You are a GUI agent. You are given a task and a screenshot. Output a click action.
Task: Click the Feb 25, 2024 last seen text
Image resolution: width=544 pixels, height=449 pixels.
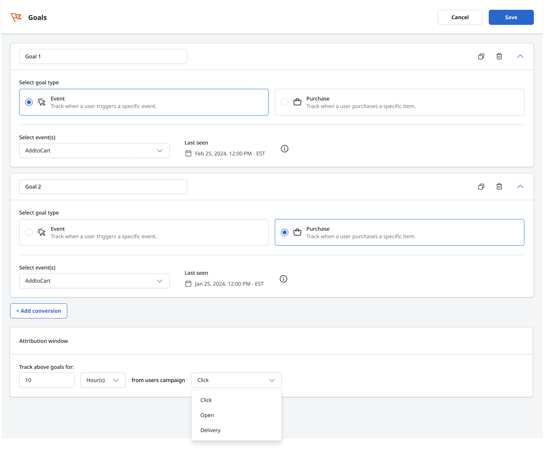point(230,154)
